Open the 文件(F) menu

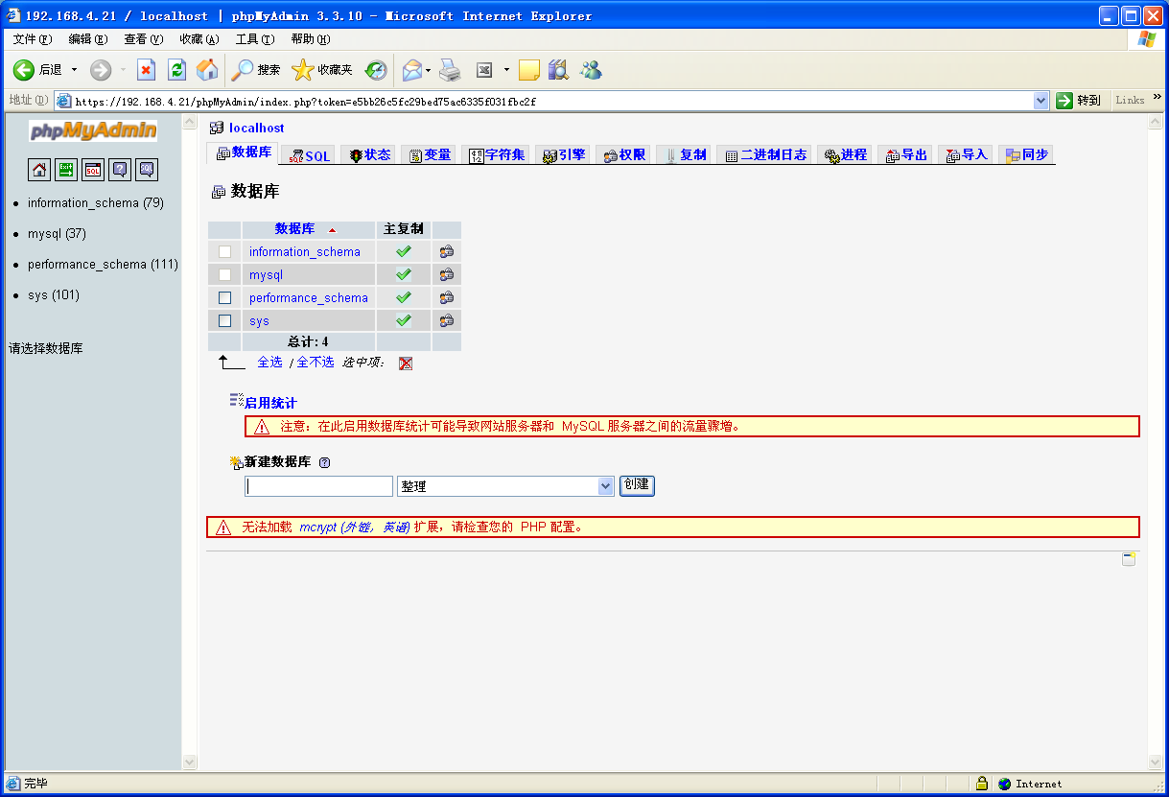coord(33,39)
